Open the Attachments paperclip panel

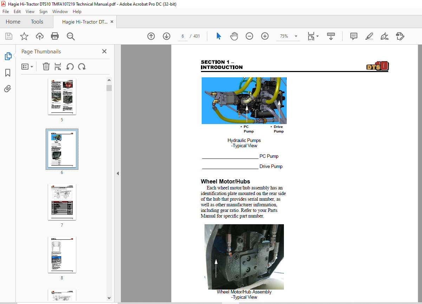click(x=8, y=89)
